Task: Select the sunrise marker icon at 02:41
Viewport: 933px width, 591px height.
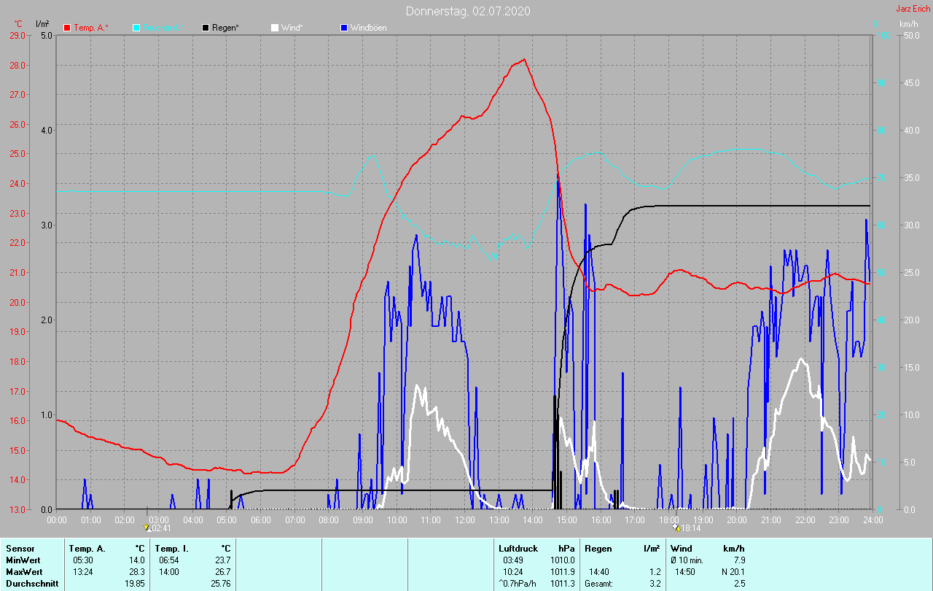Action: click(x=147, y=528)
